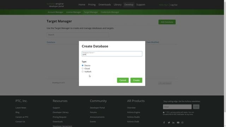Sort by the Date Modified column header

tap(153, 42)
